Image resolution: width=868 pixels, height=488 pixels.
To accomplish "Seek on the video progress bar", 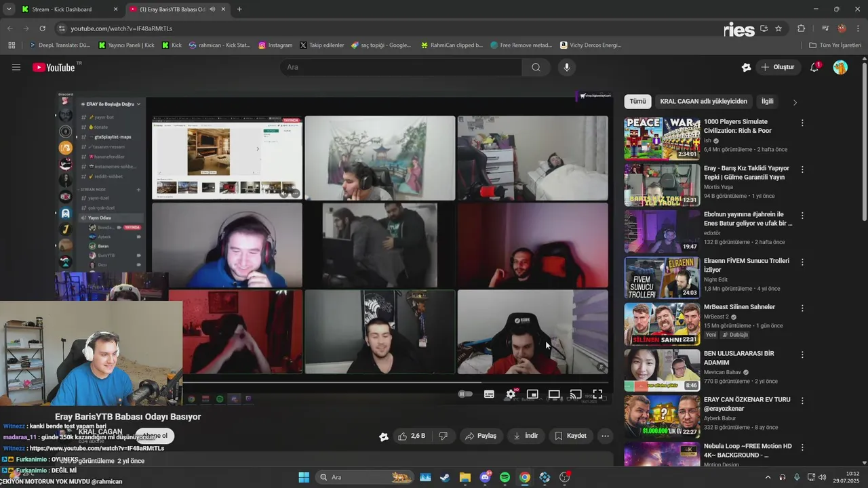I will point(397,382).
